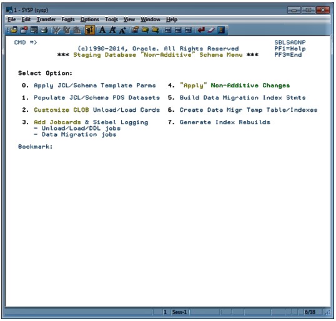Click the '- Data Migration jobs' line
The width and height of the screenshot is (336, 321).
(75, 134)
